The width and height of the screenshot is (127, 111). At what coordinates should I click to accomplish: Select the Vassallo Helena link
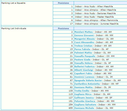click(x=83, y=63)
